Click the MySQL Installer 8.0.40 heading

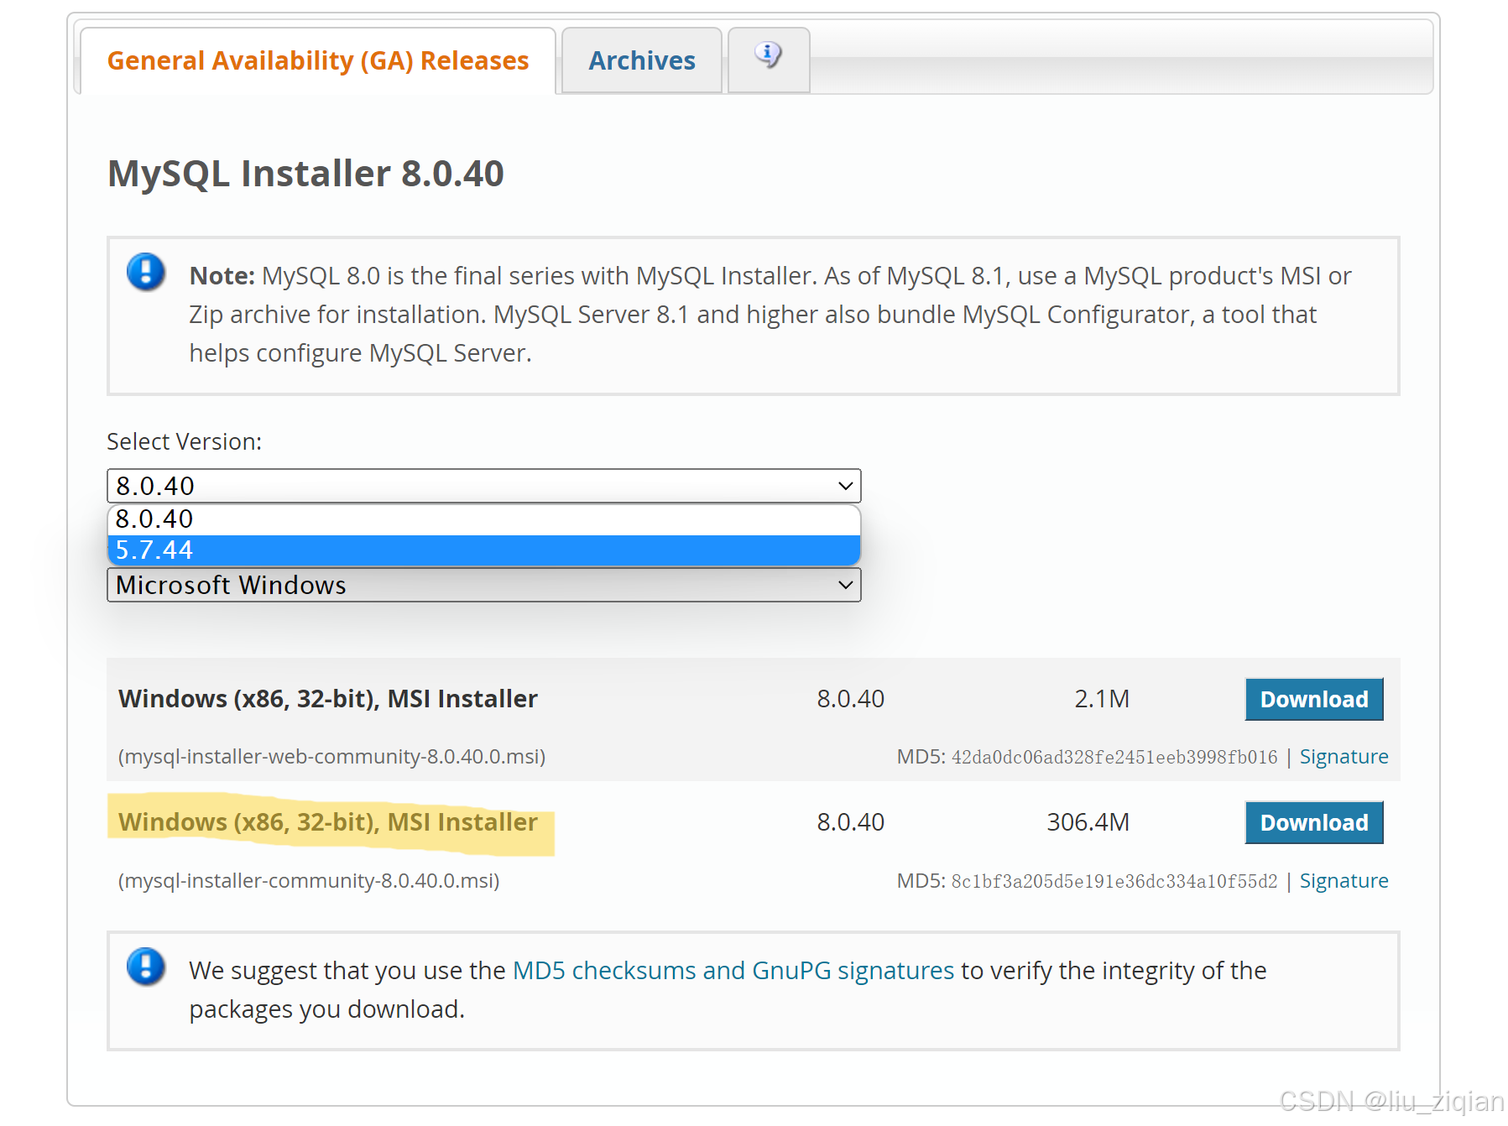click(x=305, y=174)
